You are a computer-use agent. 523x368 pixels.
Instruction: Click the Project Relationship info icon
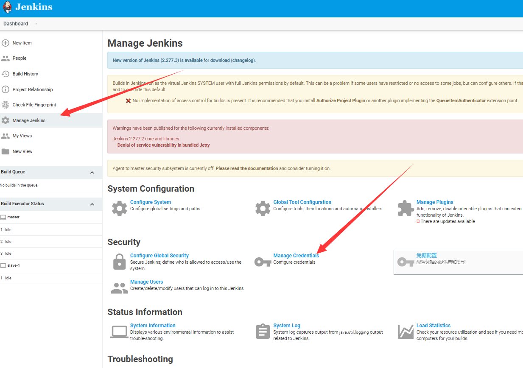coord(6,89)
